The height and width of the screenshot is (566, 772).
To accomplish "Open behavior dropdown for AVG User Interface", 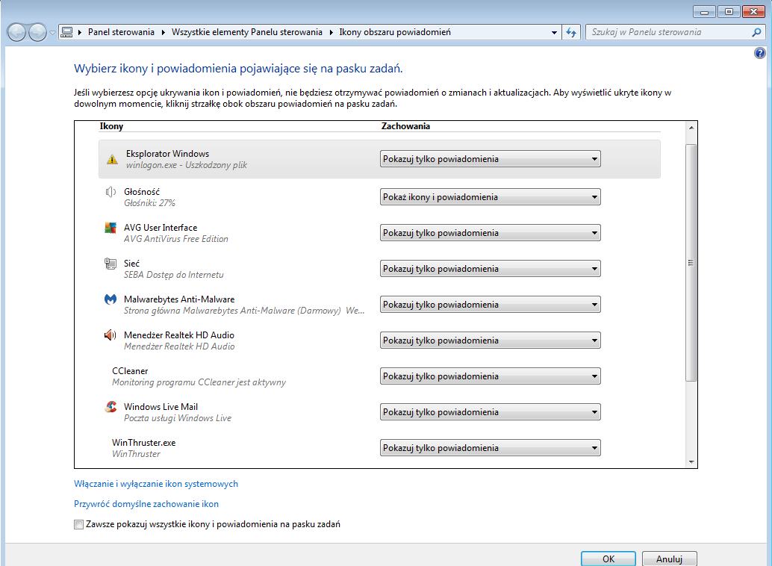I will click(490, 232).
